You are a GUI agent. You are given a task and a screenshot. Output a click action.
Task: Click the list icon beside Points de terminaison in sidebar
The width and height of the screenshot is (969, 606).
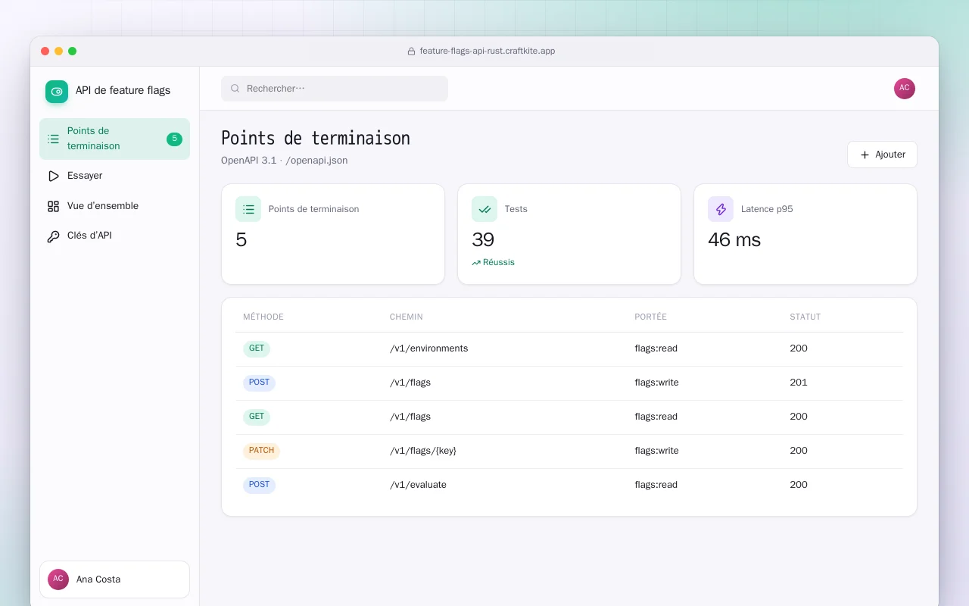[53, 139]
